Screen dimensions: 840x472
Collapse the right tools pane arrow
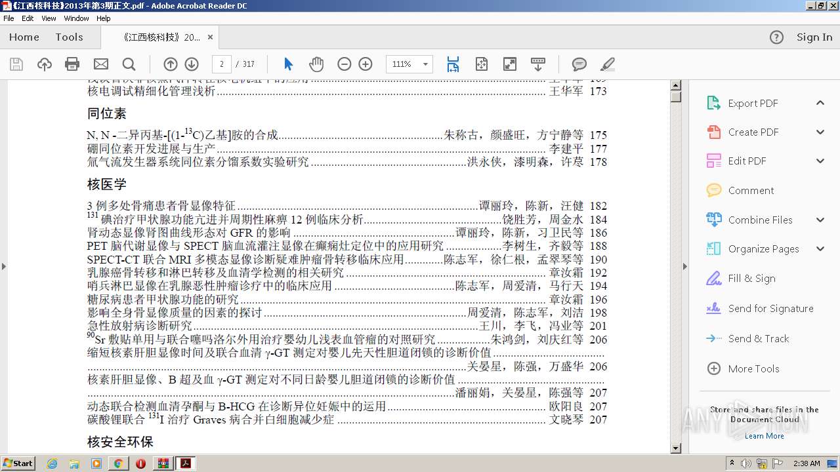point(686,266)
